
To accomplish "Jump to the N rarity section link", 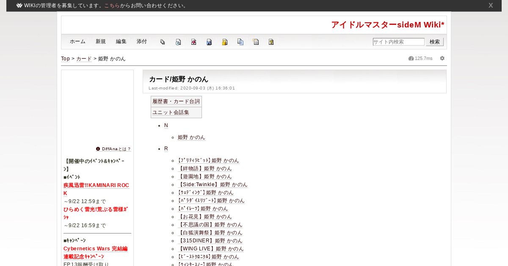I will (x=166, y=125).
